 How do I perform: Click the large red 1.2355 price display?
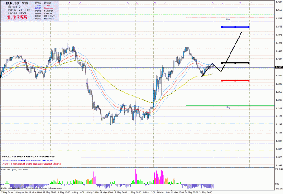coord(17,18)
